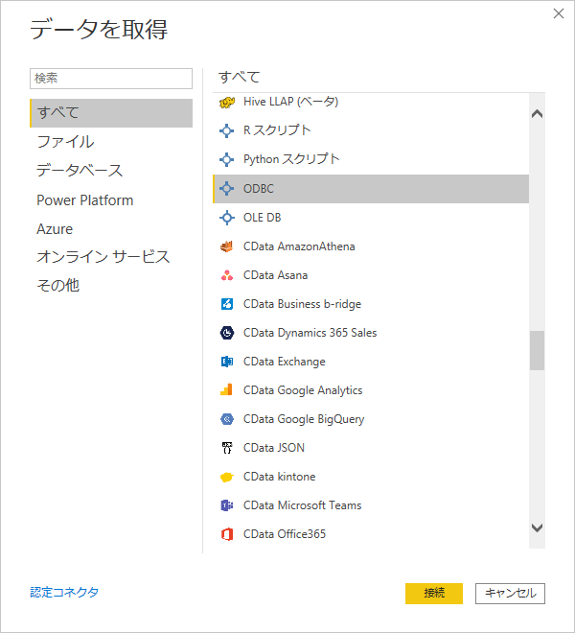Close the データを取得 dialog
The width and height of the screenshot is (575, 633).
point(559,13)
